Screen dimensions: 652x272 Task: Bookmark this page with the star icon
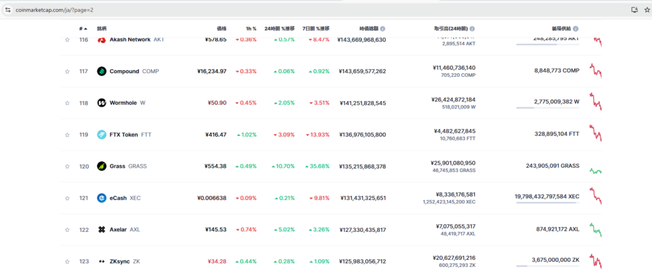click(647, 10)
